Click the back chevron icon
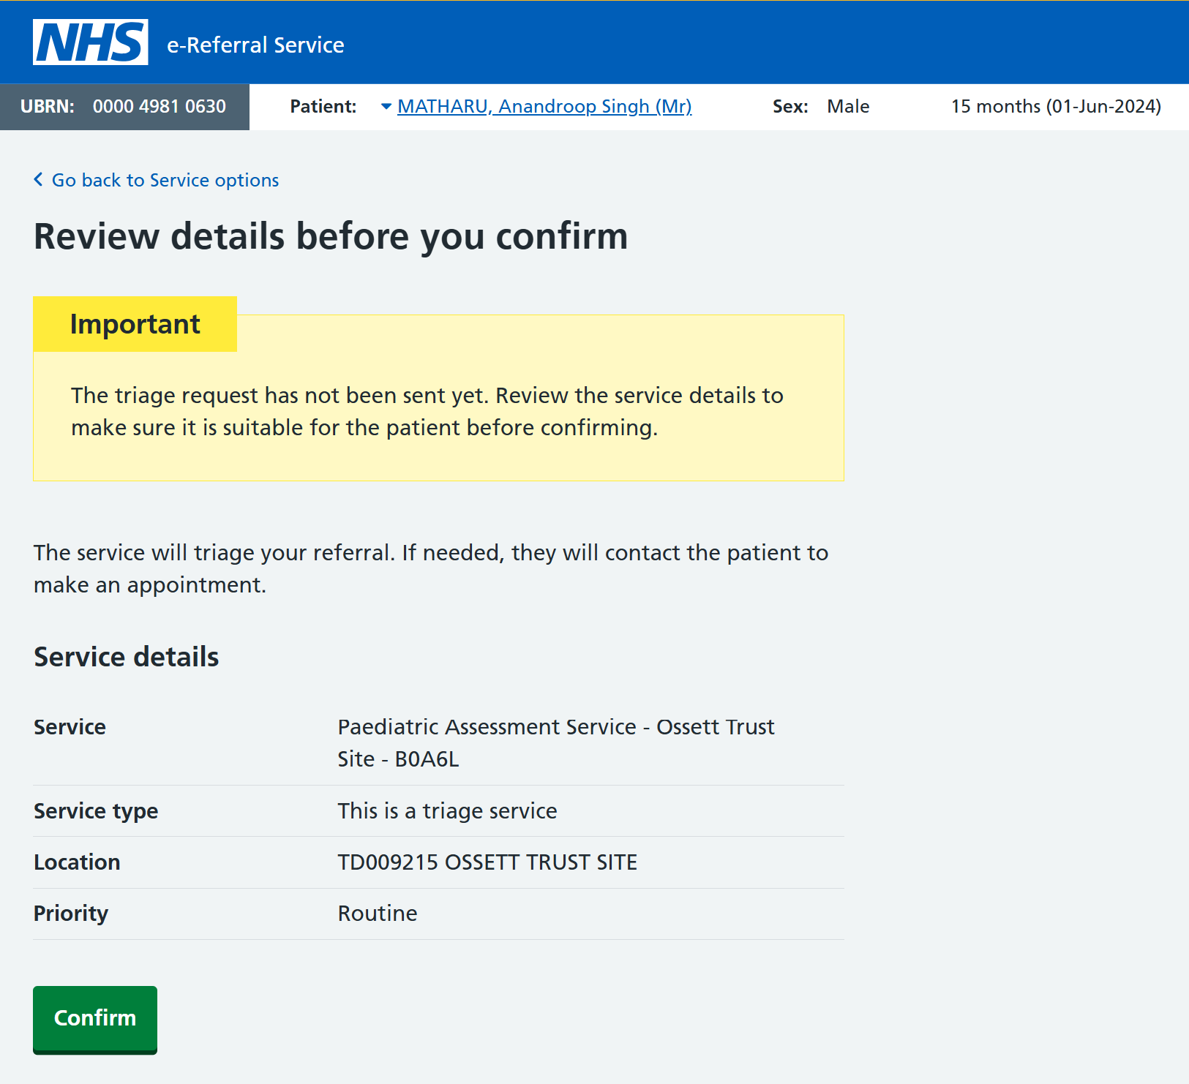This screenshot has width=1189, height=1084. tap(38, 179)
